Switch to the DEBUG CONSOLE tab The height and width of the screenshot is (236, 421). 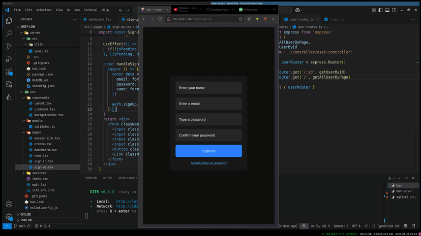[x=128, y=178]
